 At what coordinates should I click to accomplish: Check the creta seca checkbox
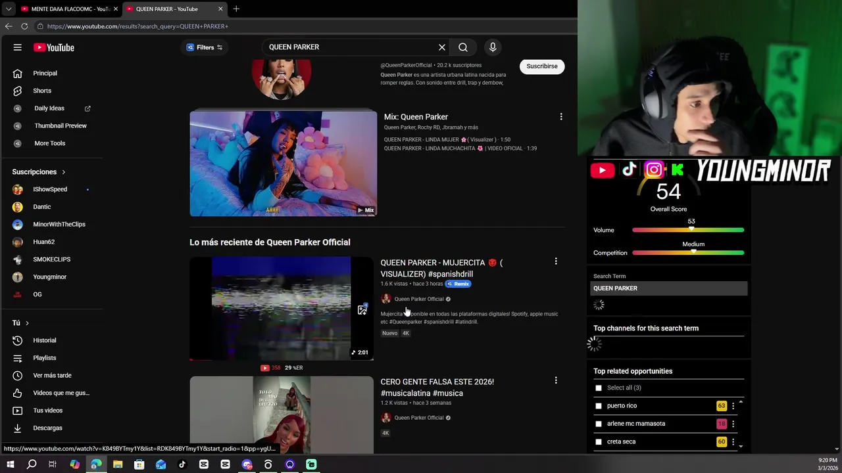click(x=599, y=442)
